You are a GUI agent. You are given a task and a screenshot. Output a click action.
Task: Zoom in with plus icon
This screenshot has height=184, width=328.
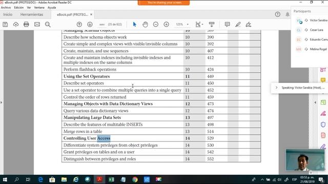(x=166, y=25)
